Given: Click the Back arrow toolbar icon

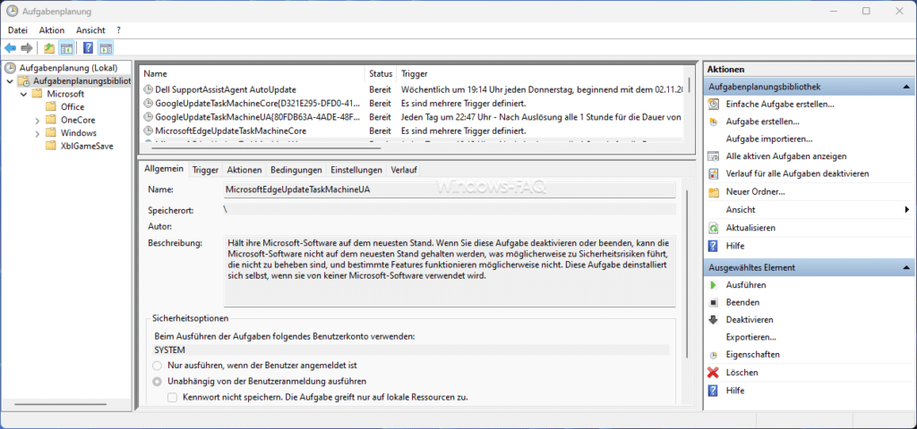Looking at the screenshot, I should [x=11, y=48].
